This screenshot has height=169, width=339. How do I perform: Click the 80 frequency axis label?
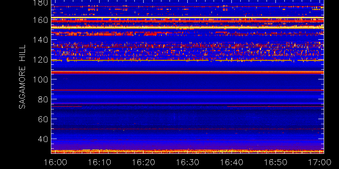tap(43, 99)
